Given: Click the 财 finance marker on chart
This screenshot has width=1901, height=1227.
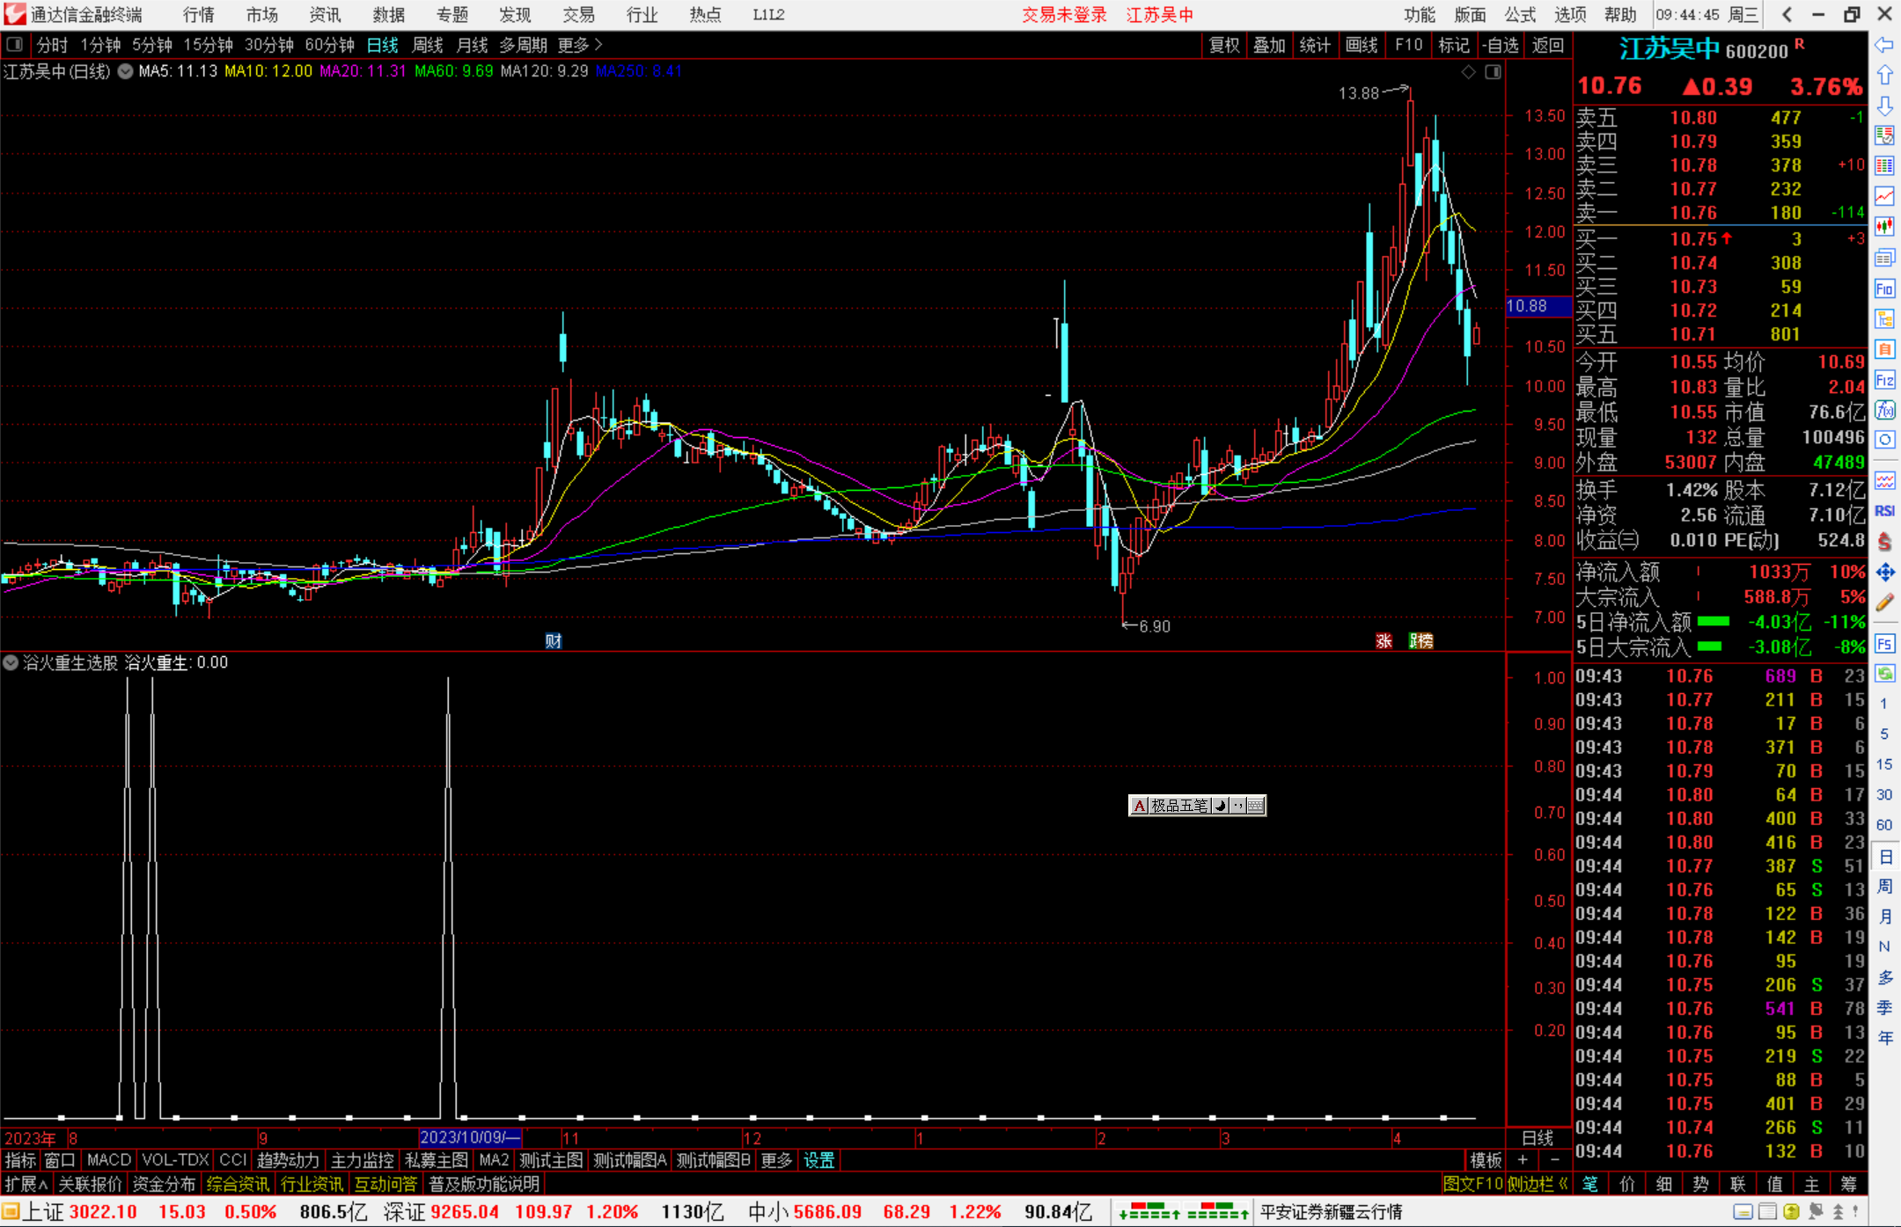Looking at the screenshot, I should tap(553, 641).
